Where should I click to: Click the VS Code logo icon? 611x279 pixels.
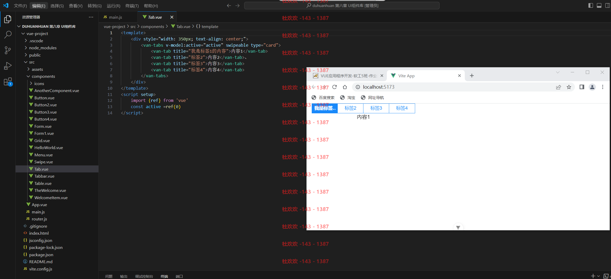click(x=6, y=5)
